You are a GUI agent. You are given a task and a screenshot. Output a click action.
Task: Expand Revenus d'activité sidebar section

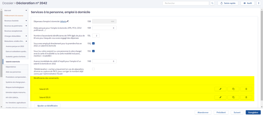[x=26, y=21]
